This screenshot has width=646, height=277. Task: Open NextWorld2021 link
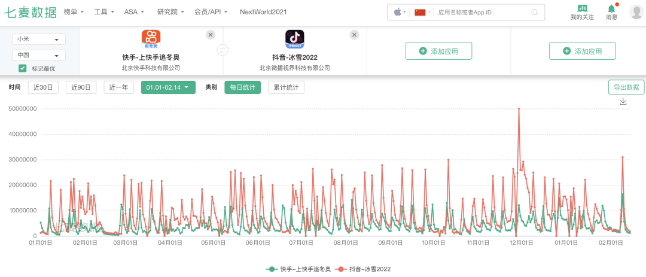click(263, 13)
